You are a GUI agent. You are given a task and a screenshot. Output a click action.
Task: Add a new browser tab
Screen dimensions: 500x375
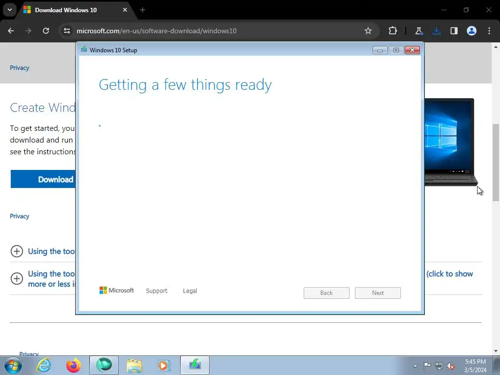[x=143, y=10]
